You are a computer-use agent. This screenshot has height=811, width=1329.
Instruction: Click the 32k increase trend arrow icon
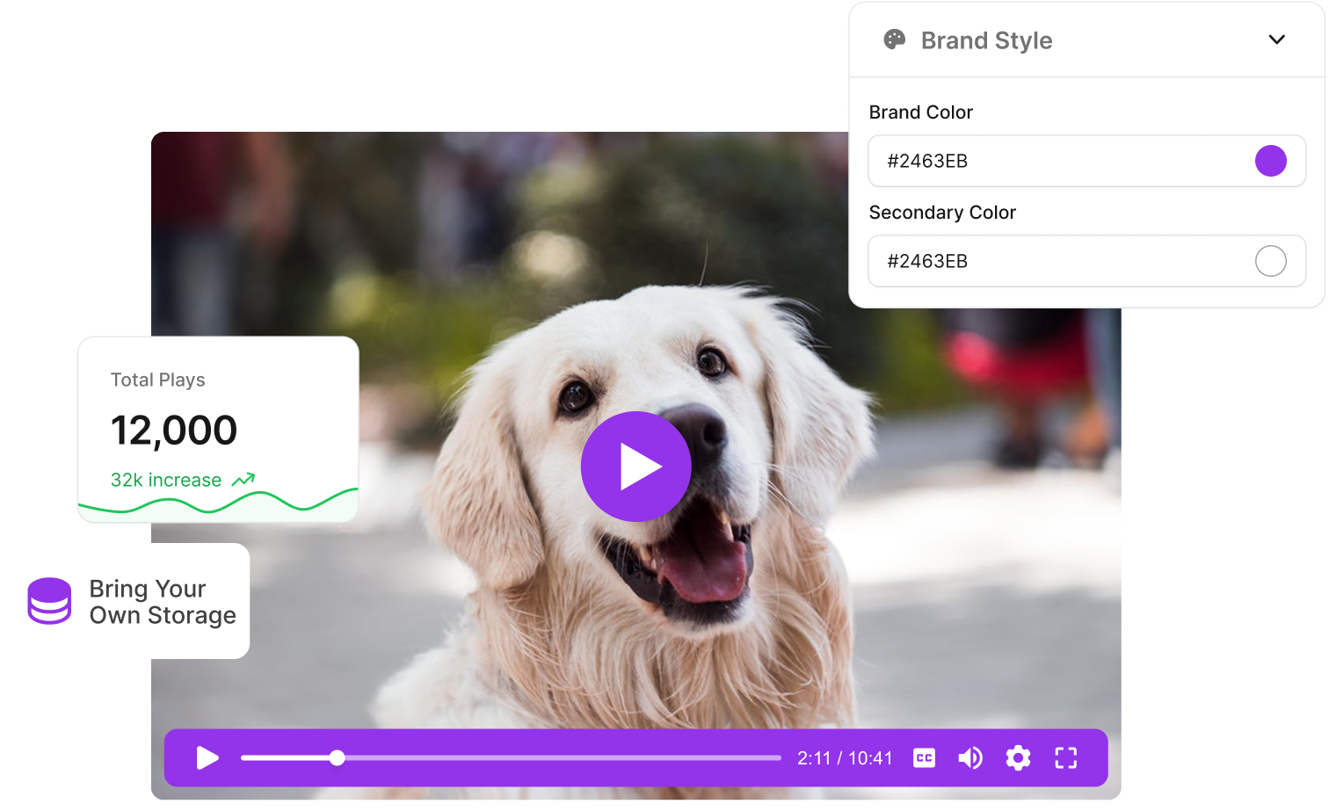[x=243, y=480]
